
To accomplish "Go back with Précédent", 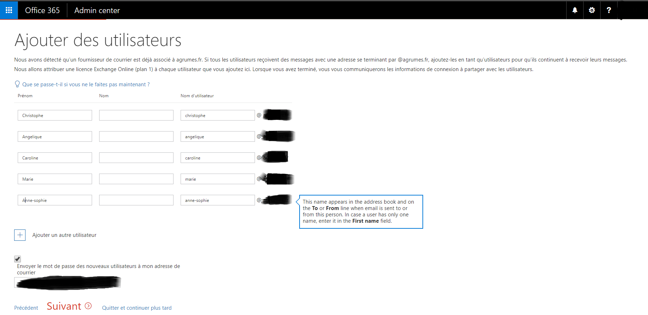I will (x=26, y=308).
